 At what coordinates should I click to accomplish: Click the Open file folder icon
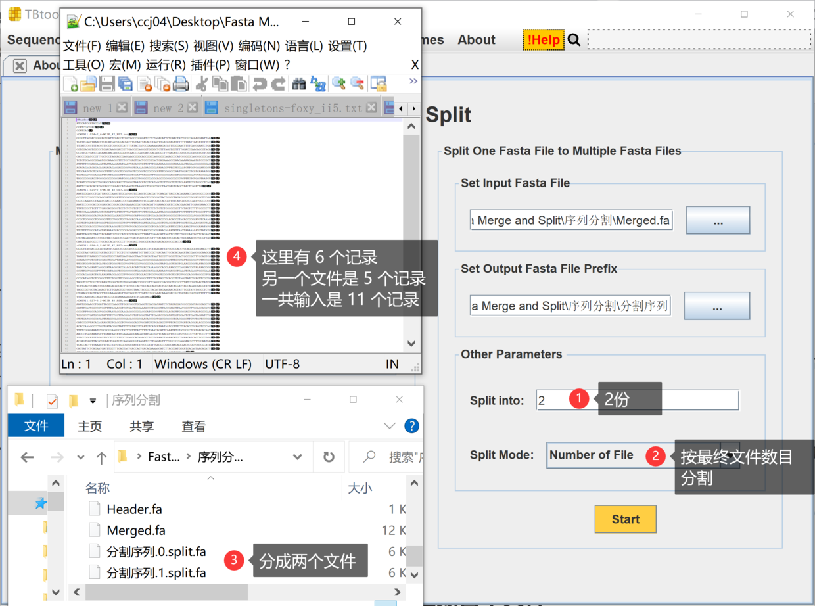tap(89, 83)
